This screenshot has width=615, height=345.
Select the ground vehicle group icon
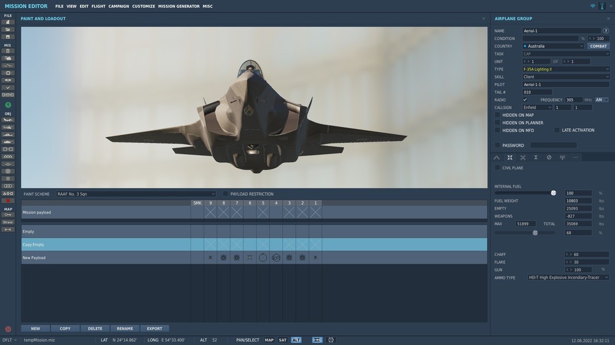(x=8, y=142)
